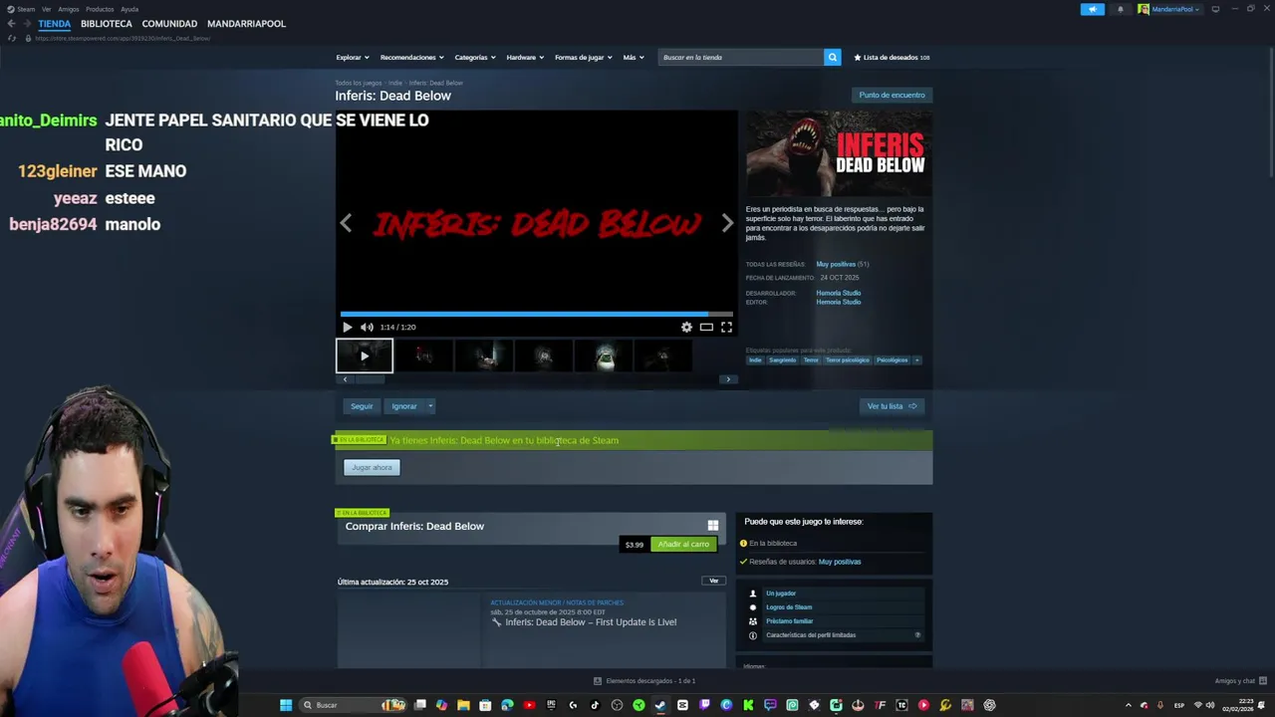Viewport: 1275px width, 717px height.
Task: Open TikTok from the Windows taskbar
Action: (x=595, y=705)
